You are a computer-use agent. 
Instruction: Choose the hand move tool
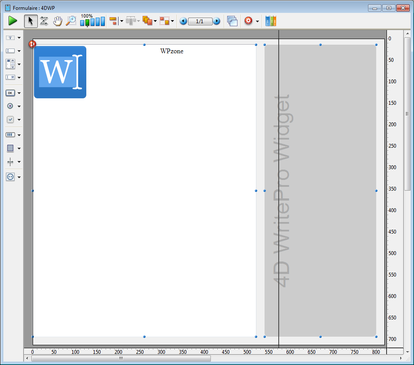point(58,21)
